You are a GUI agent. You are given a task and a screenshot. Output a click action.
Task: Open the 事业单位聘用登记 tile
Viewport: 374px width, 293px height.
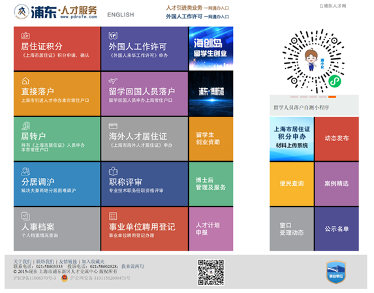[144, 229]
